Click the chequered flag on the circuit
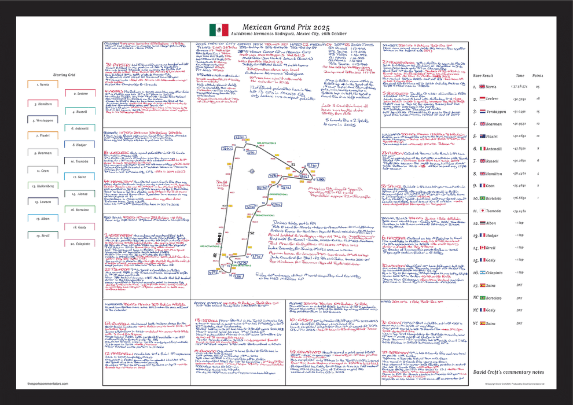 point(216,255)
